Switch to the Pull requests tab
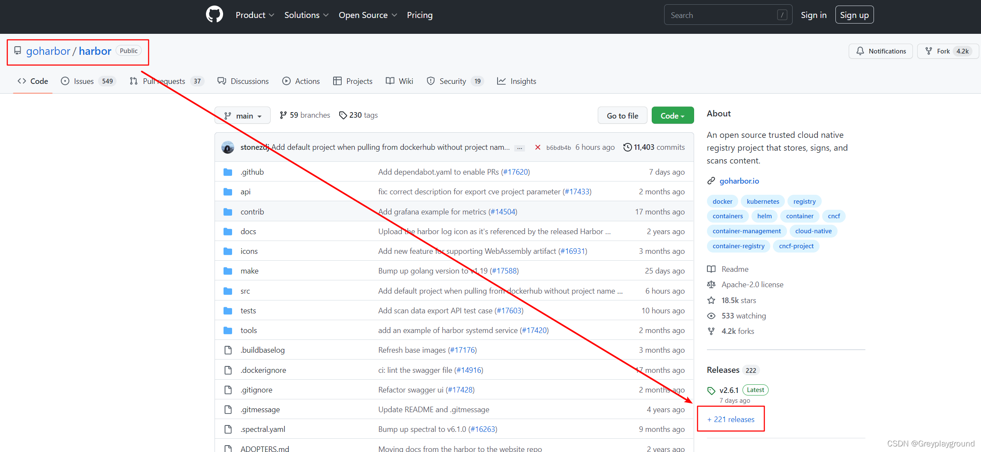Viewport: 981px width, 452px height. click(x=167, y=81)
